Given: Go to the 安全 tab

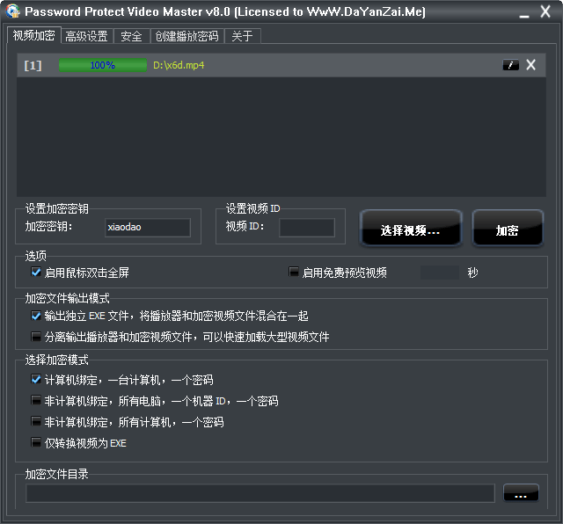Looking at the screenshot, I should 131,36.
